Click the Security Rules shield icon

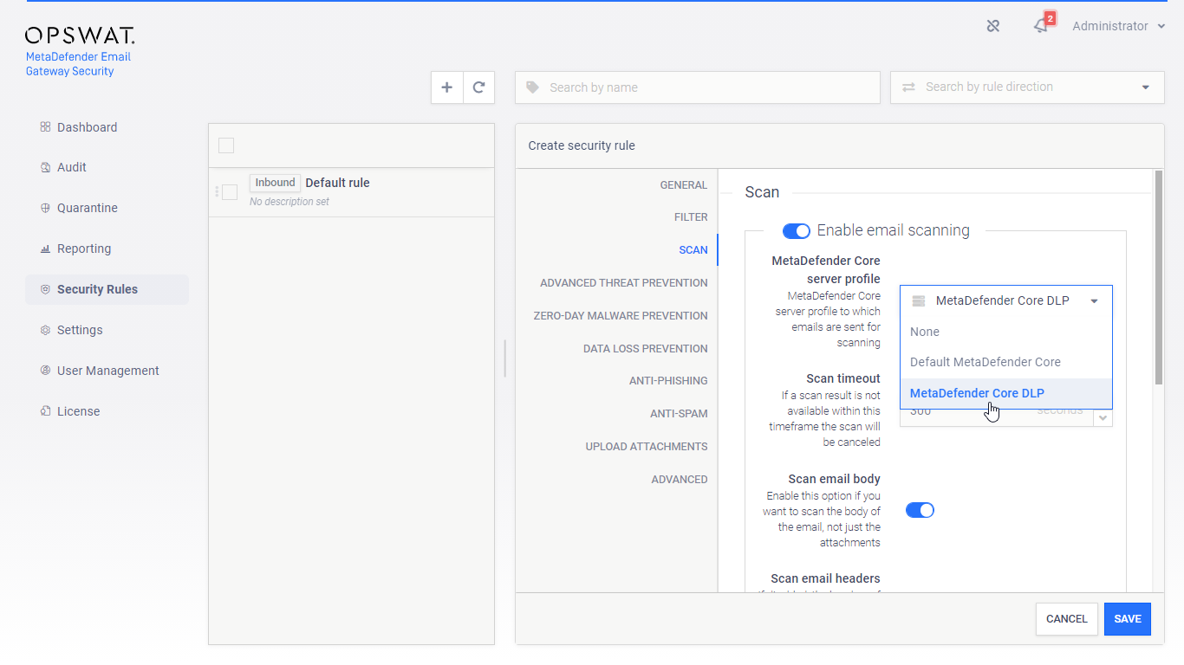tap(46, 289)
